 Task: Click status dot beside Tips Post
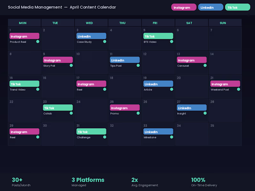pyautogui.click(x=138, y=66)
